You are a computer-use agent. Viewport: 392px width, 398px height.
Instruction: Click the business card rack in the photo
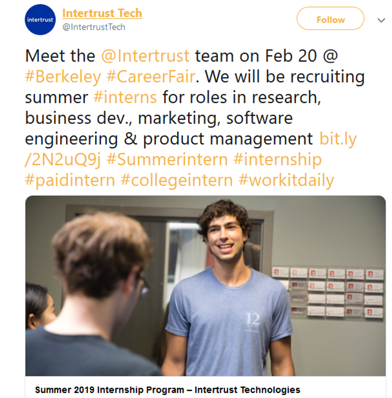328,293
